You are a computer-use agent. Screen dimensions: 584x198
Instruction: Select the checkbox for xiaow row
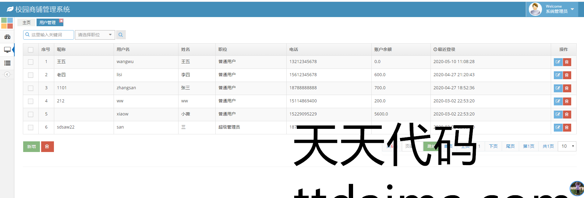pyautogui.click(x=30, y=114)
